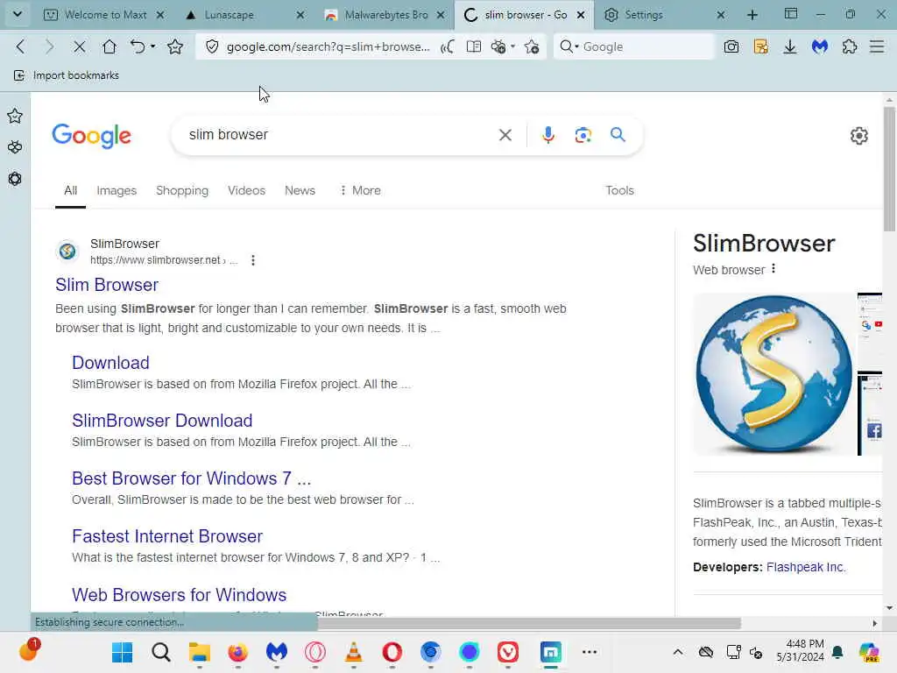
Task: Open Best Browser for Windows 7 link
Action: point(191,478)
